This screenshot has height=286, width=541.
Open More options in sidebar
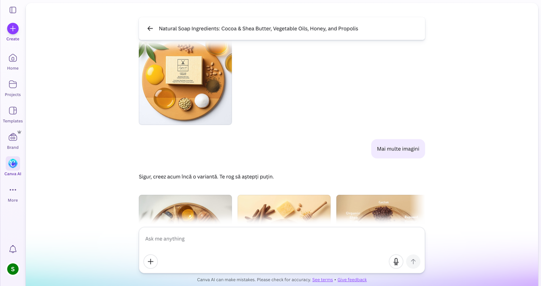point(13,194)
